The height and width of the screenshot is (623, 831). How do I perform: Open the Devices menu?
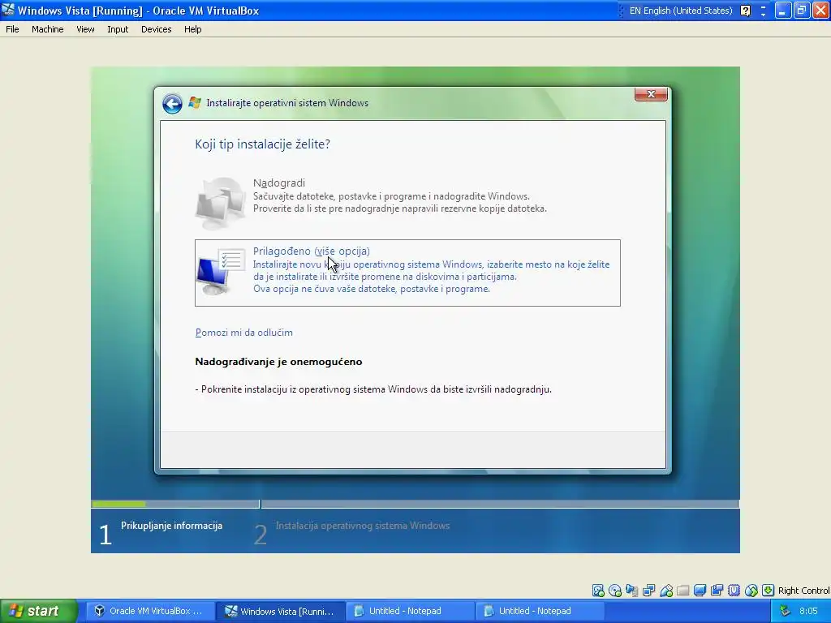coord(157,29)
